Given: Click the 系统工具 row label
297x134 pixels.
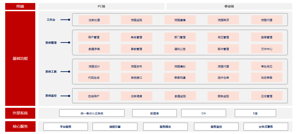Looking at the screenshot, I should coord(51,72).
